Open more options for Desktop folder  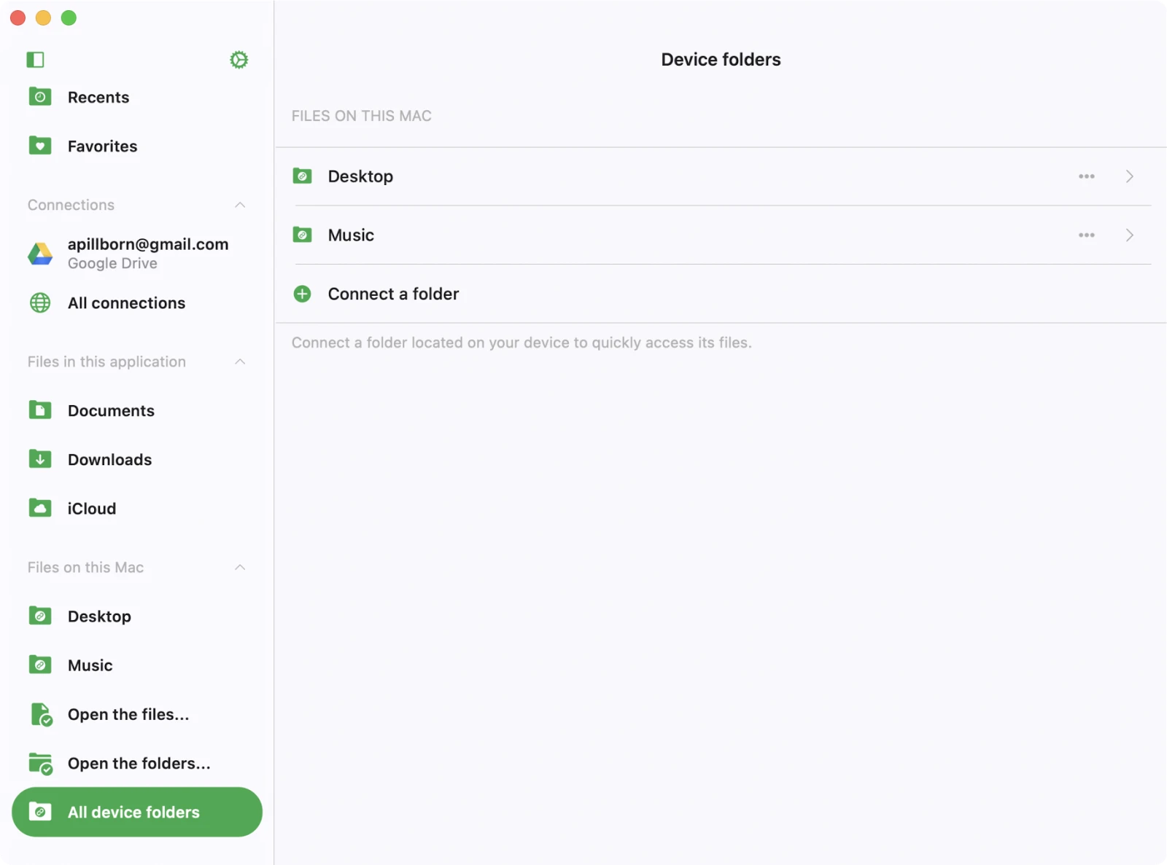pos(1086,176)
